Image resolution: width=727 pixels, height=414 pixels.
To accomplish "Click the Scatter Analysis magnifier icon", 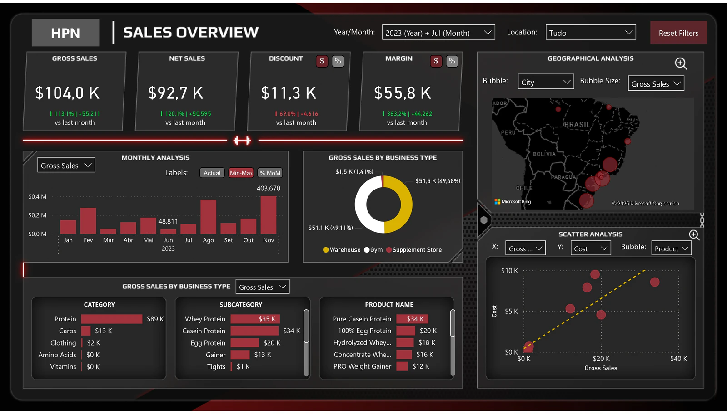I will tap(694, 234).
